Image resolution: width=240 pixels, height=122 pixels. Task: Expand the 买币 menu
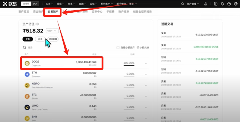(x=49, y=4)
